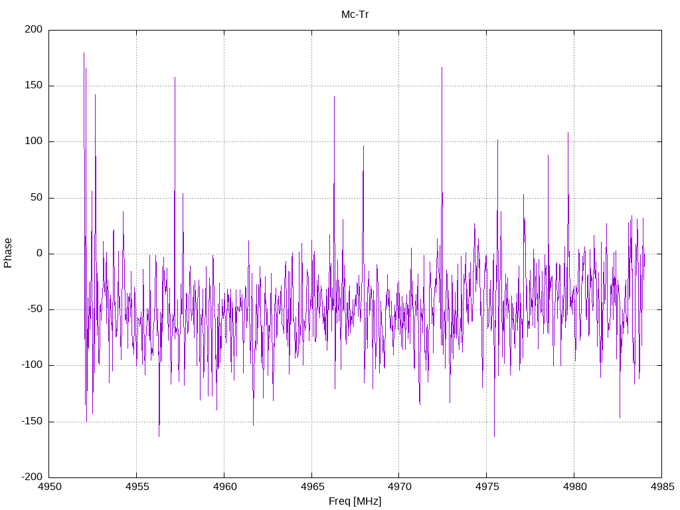Click the y-axis tick label '0'
The image size is (680, 510).
[40, 253]
